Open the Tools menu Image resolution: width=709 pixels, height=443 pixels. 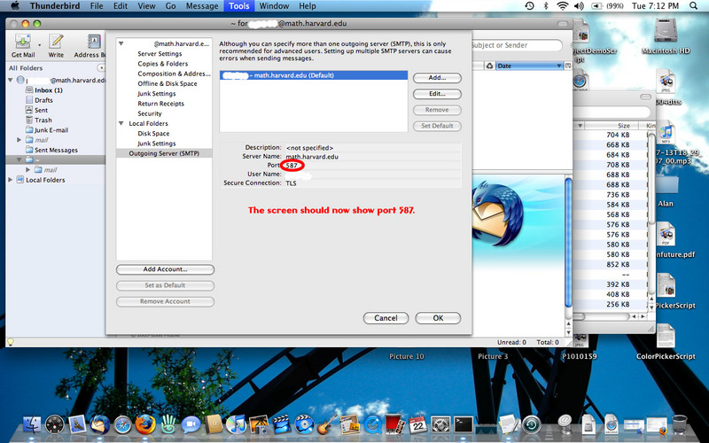(x=239, y=5)
